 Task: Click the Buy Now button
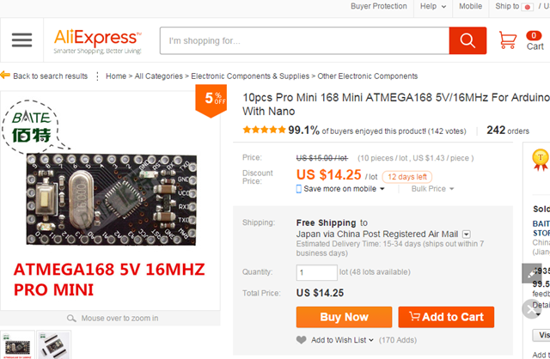(344, 317)
